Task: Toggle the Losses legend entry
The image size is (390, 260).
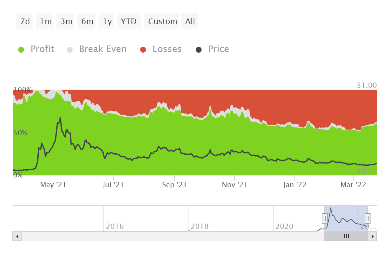Action: pyautogui.click(x=167, y=49)
